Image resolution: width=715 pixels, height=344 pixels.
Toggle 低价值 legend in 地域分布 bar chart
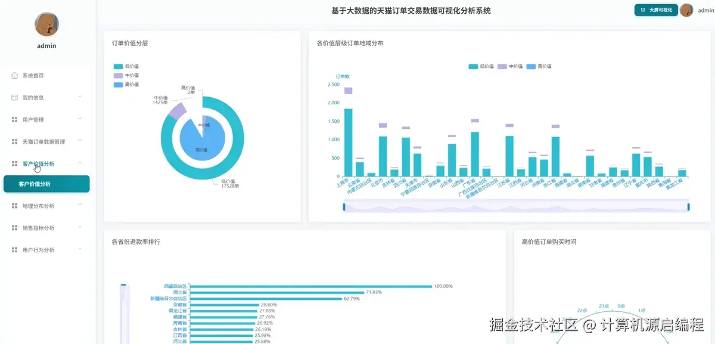click(481, 66)
